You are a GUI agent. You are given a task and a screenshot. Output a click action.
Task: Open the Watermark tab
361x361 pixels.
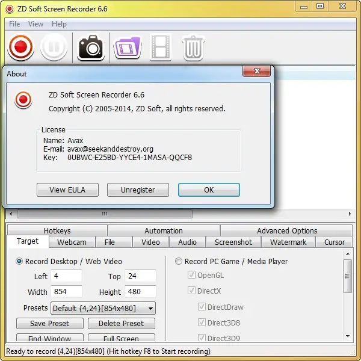coord(288,242)
